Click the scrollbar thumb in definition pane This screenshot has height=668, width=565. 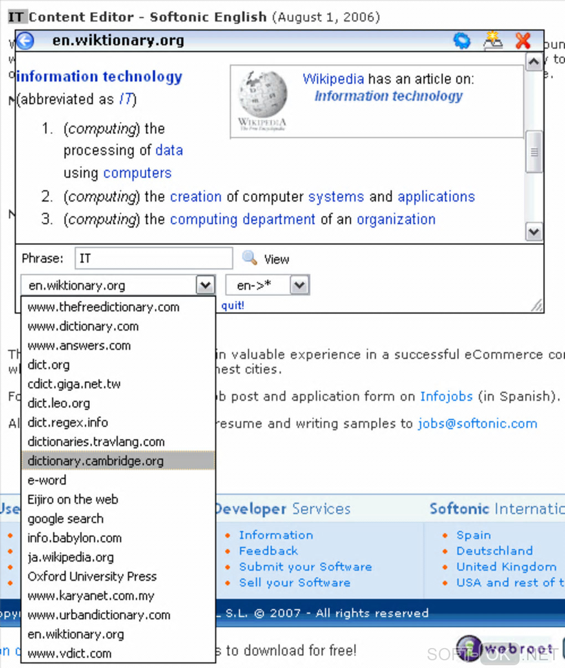(533, 152)
